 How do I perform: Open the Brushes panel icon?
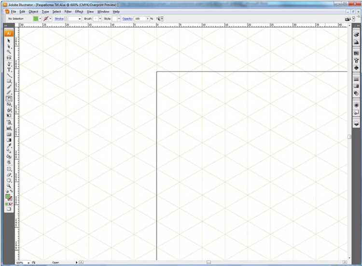[x=356, y=61]
